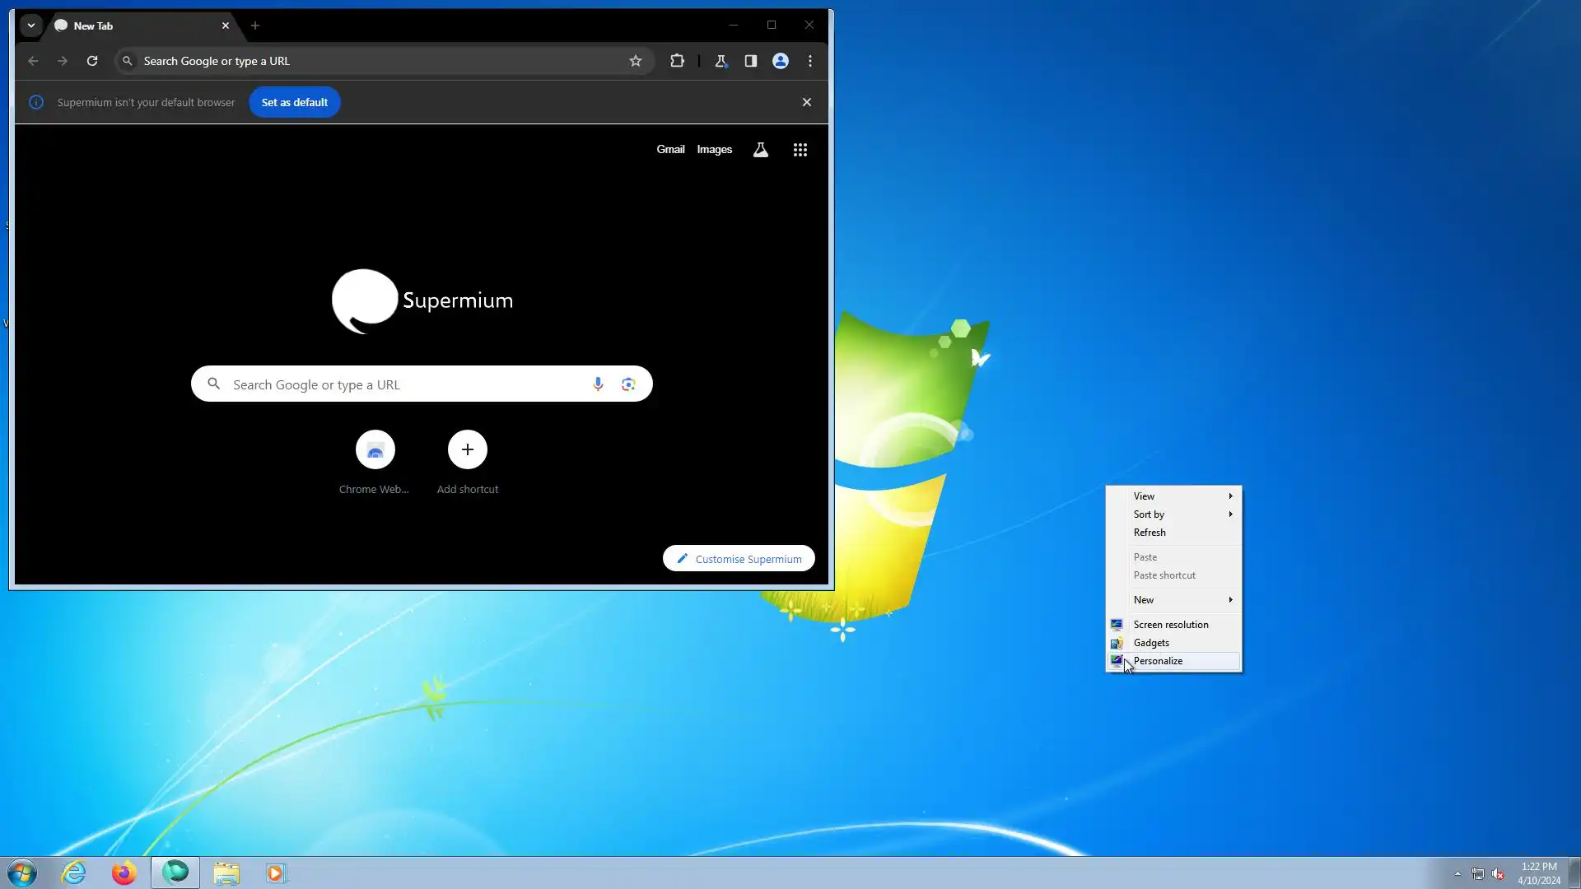Screen dimensions: 1581x889
Task: Select Personalize from context menu
Action: (1158, 661)
